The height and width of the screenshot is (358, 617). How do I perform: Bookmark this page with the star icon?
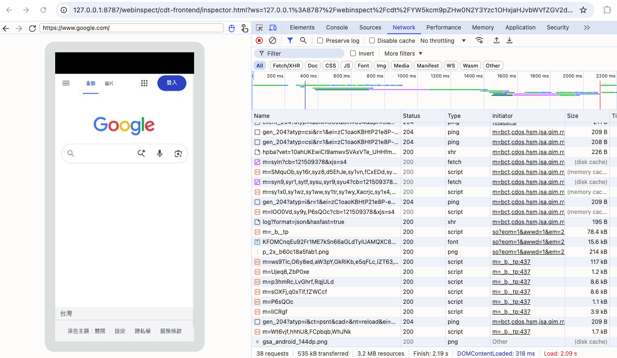tap(583, 10)
